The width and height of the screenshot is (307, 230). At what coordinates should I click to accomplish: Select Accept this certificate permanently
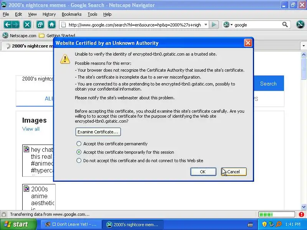pyautogui.click(x=79, y=143)
